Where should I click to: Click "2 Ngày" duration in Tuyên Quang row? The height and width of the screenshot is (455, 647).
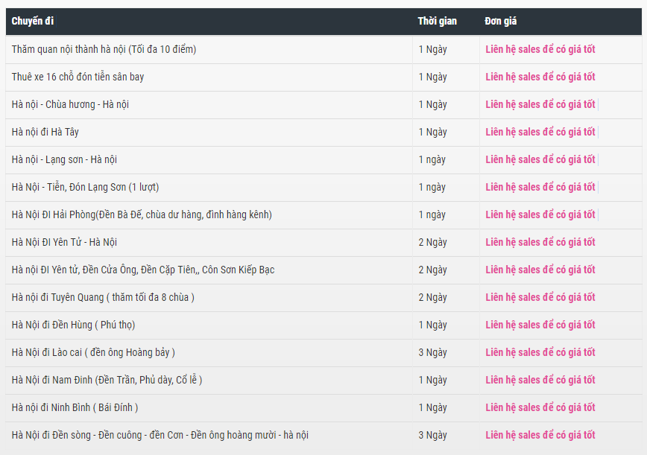coord(432,297)
